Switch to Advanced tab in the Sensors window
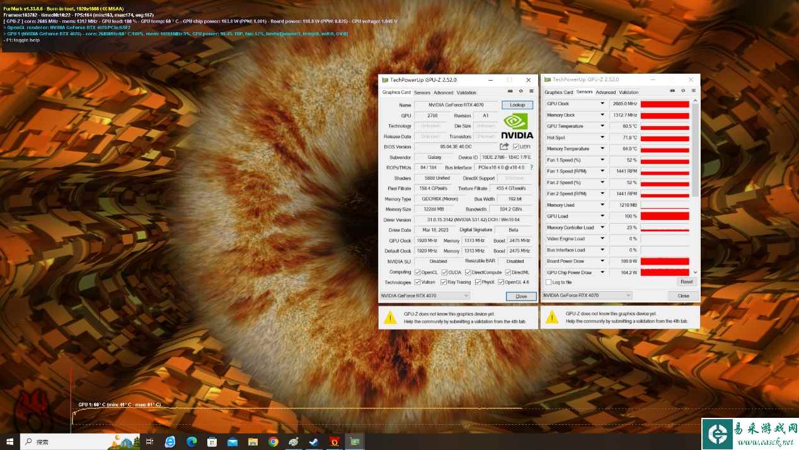Image resolution: width=799 pixels, height=450 pixels. click(606, 93)
